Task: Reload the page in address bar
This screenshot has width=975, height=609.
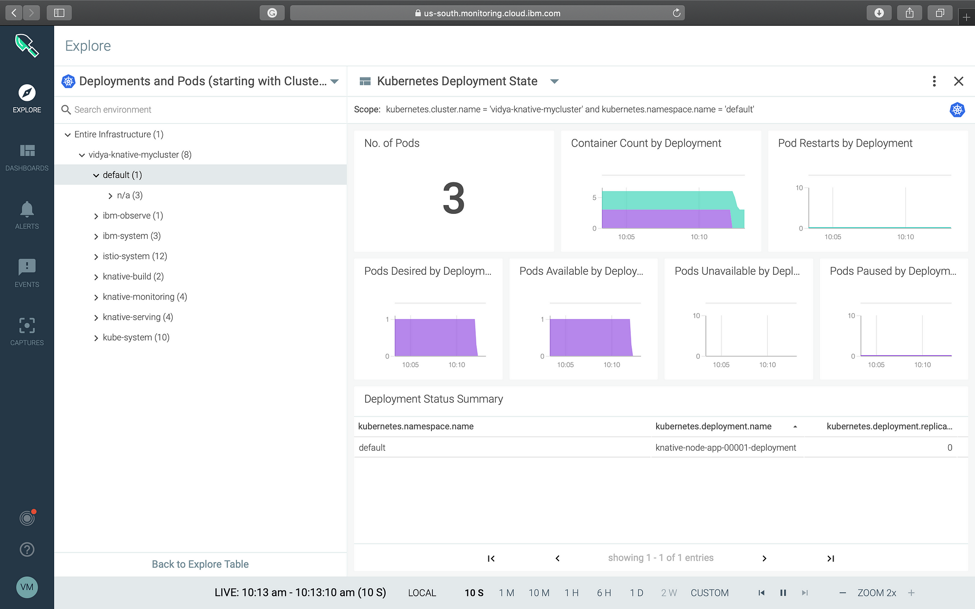Action: click(677, 13)
